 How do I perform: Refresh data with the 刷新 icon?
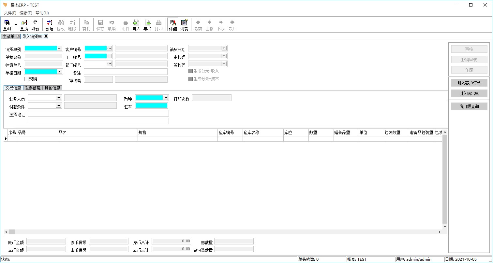pos(35,25)
